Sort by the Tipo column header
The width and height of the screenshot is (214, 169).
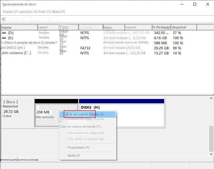coord(69,28)
